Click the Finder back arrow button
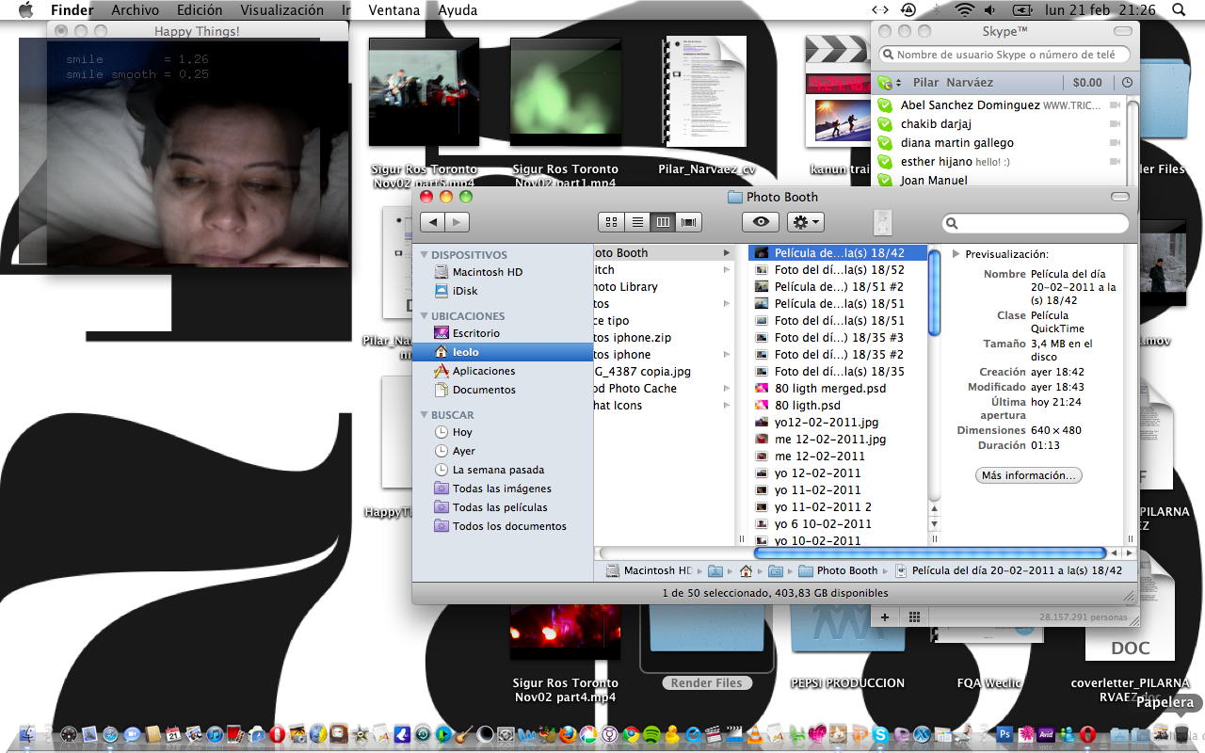The height and width of the screenshot is (753, 1205). (433, 222)
